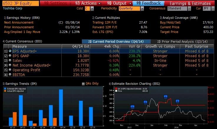The width and height of the screenshot is (217, 129).
Task: Click the Forward 12M P/E value 8.76
Action: click(x=144, y=27)
